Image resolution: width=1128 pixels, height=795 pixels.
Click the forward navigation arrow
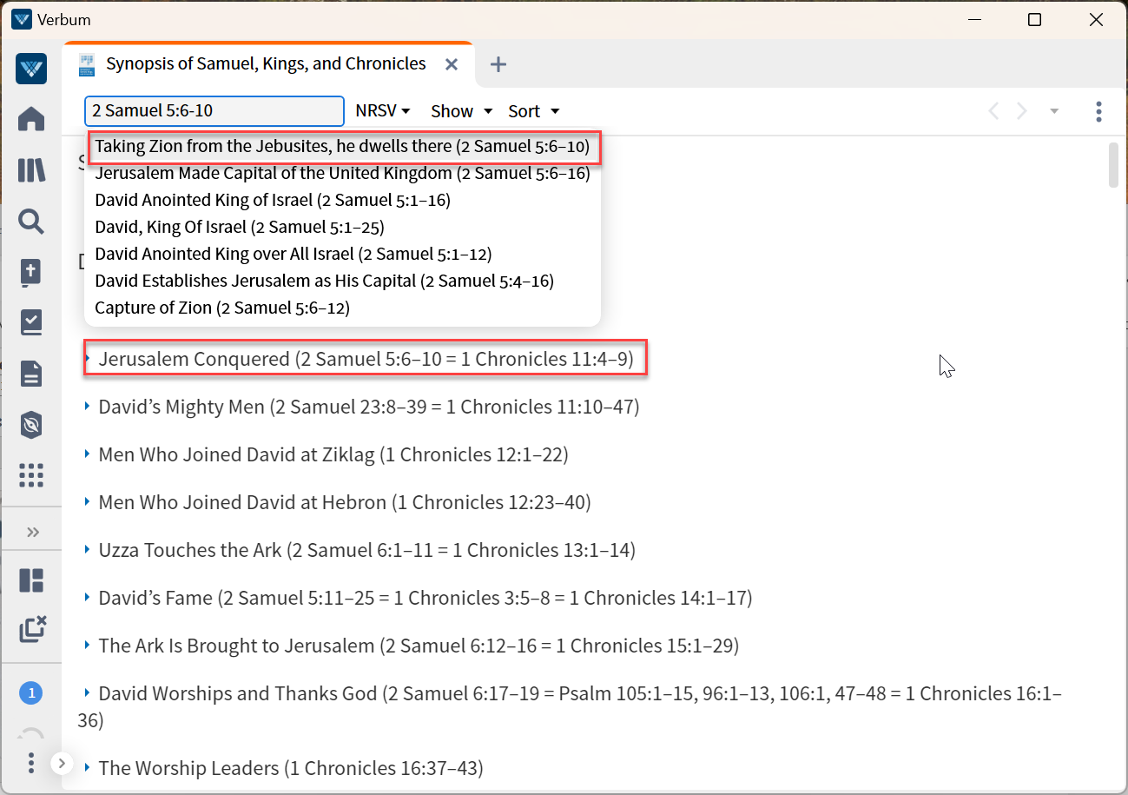[1022, 111]
